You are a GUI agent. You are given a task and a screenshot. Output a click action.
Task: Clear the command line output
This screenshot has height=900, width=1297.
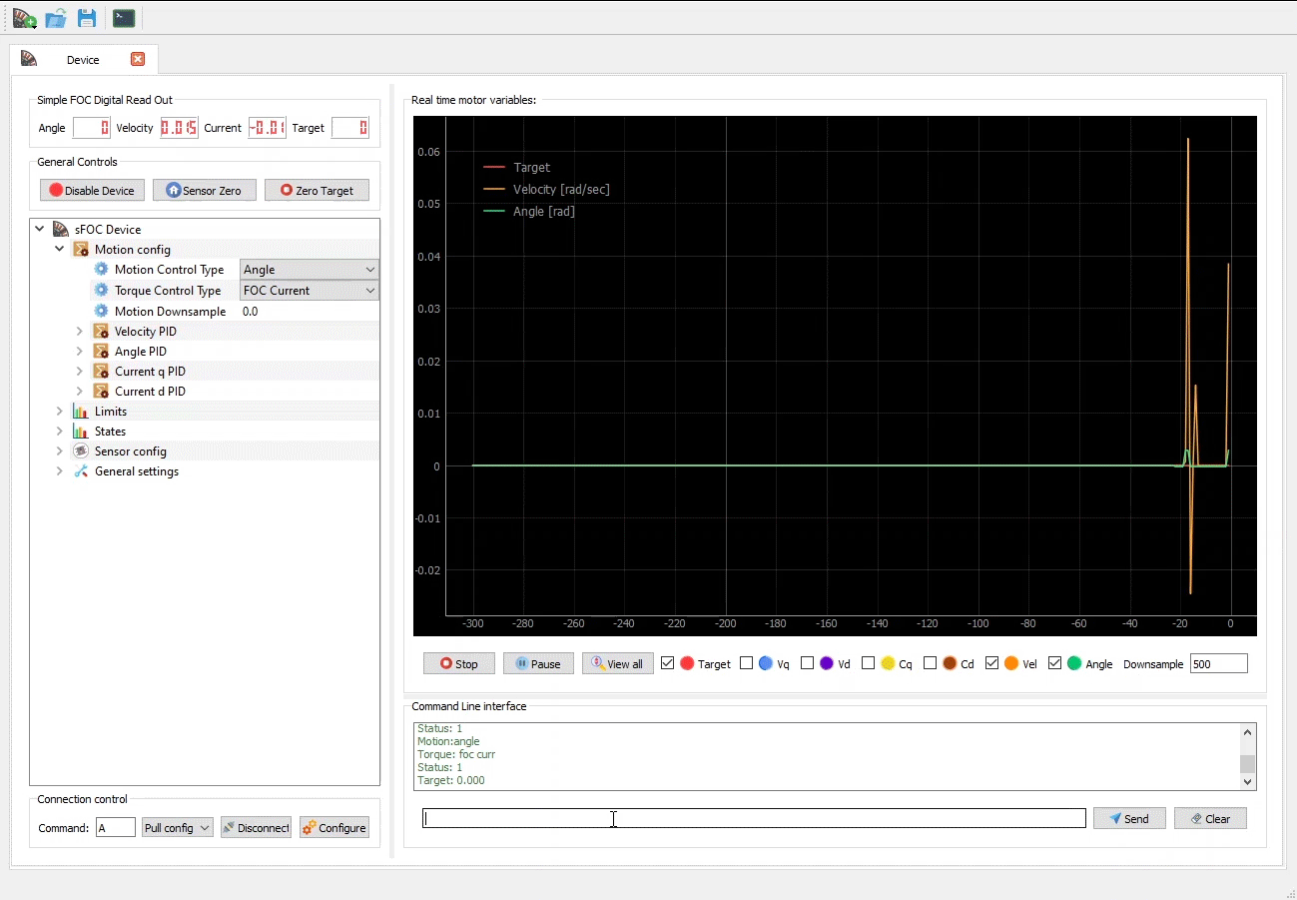tap(1210, 818)
